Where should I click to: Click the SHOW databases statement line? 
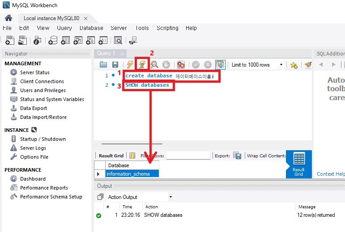[x=147, y=85]
